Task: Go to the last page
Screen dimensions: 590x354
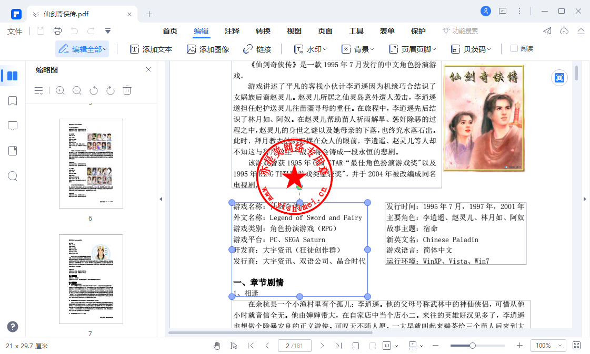Action: tap(338, 346)
